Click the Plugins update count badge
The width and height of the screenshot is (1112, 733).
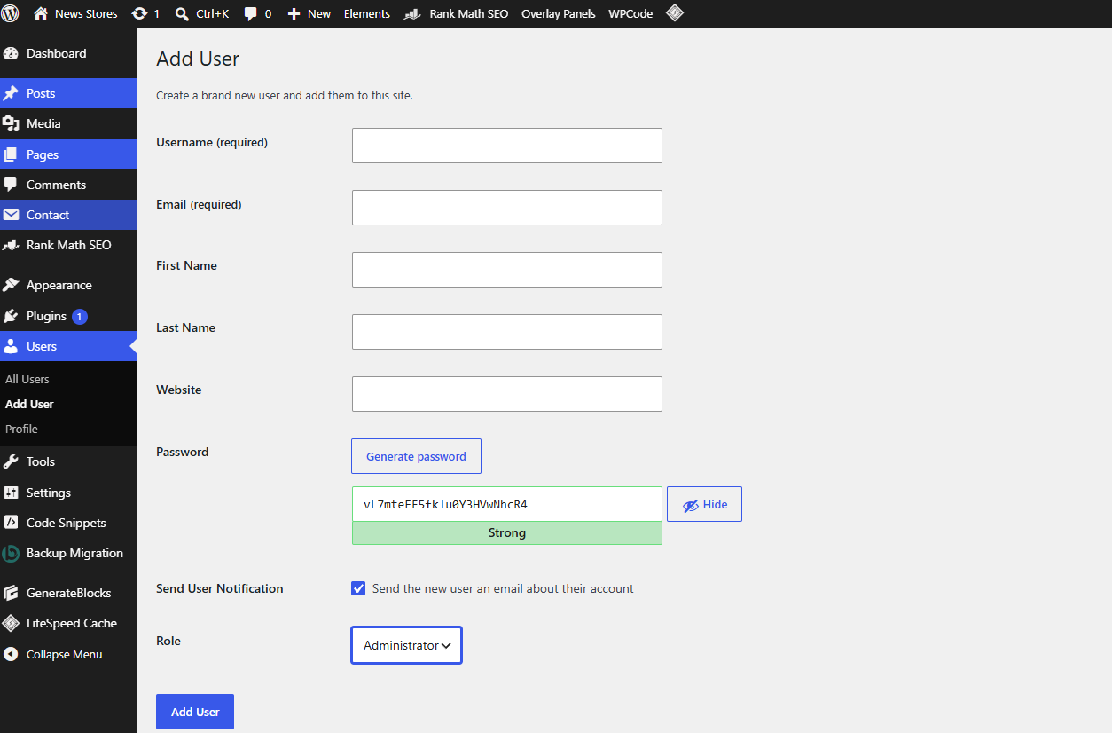coord(80,316)
